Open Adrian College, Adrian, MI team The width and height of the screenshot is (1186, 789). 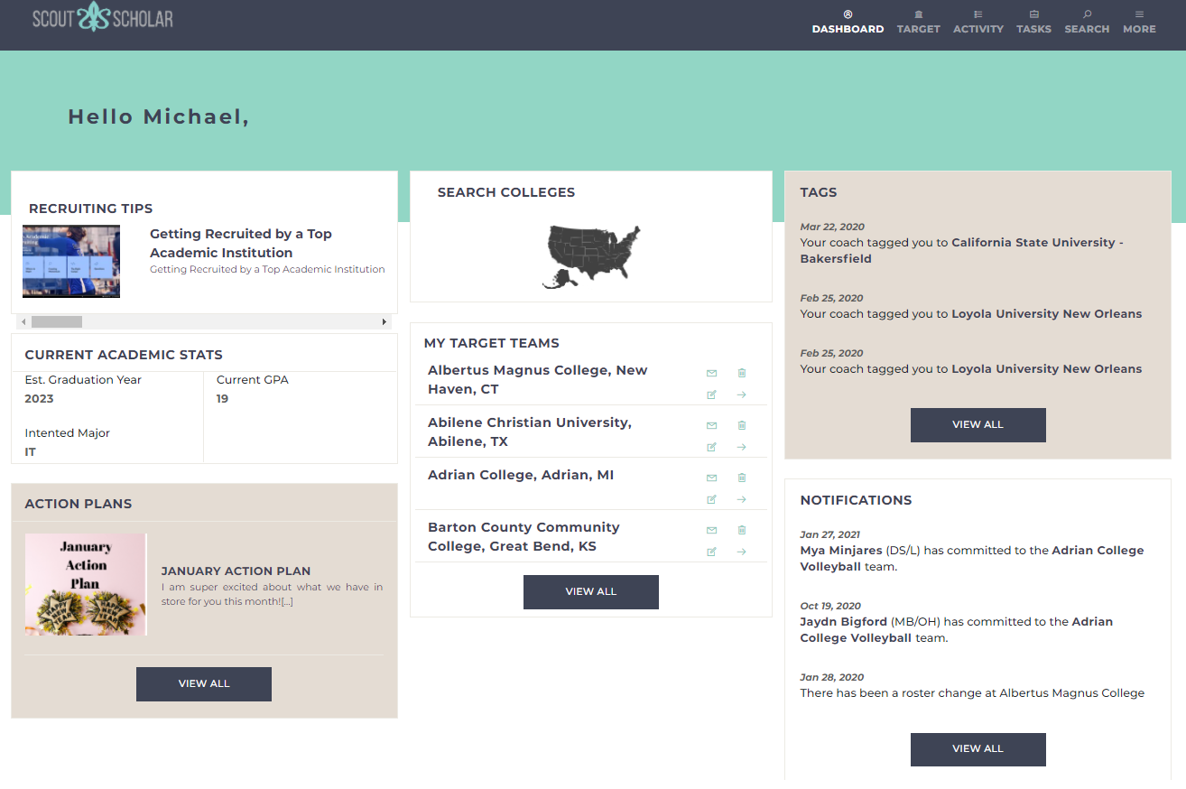(x=521, y=475)
